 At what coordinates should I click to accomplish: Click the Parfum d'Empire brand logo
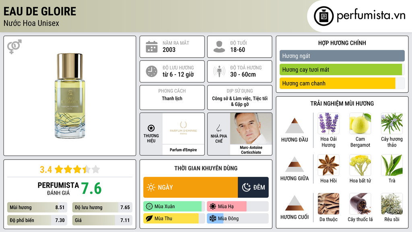(x=183, y=128)
